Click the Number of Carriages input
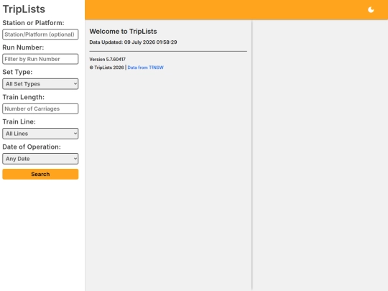The width and height of the screenshot is (388, 291). pos(40,108)
